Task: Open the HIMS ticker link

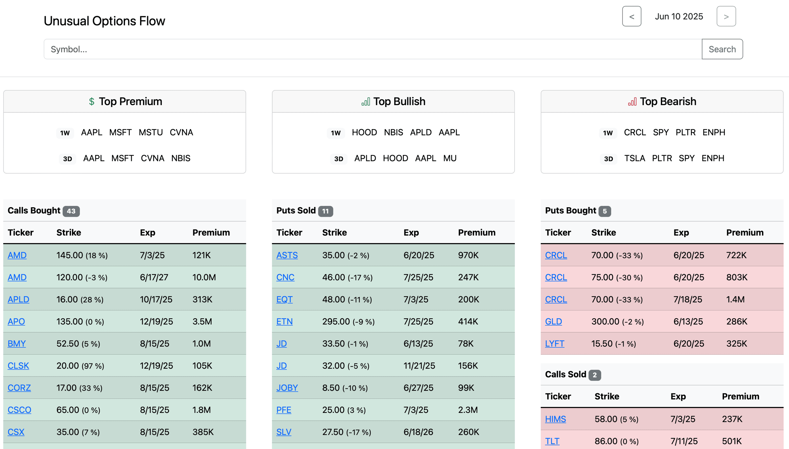Action: 555,419
